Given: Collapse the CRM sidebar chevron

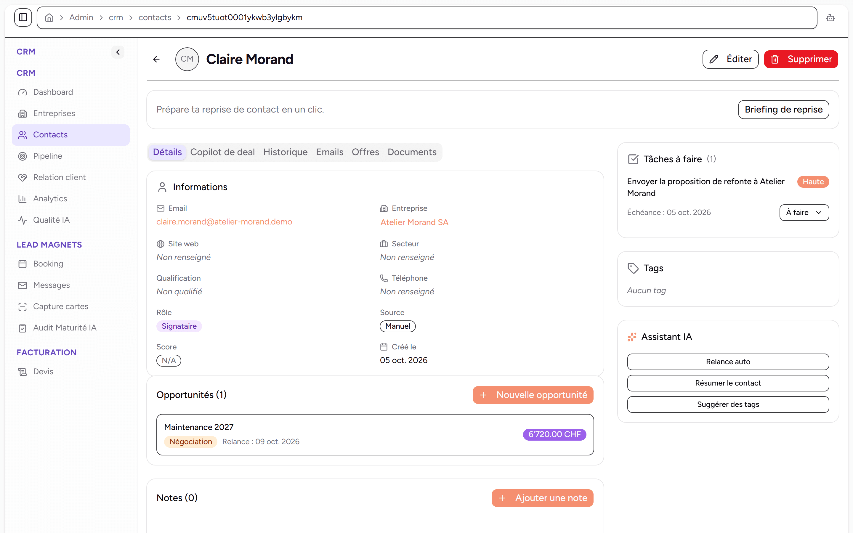Looking at the screenshot, I should (x=118, y=52).
